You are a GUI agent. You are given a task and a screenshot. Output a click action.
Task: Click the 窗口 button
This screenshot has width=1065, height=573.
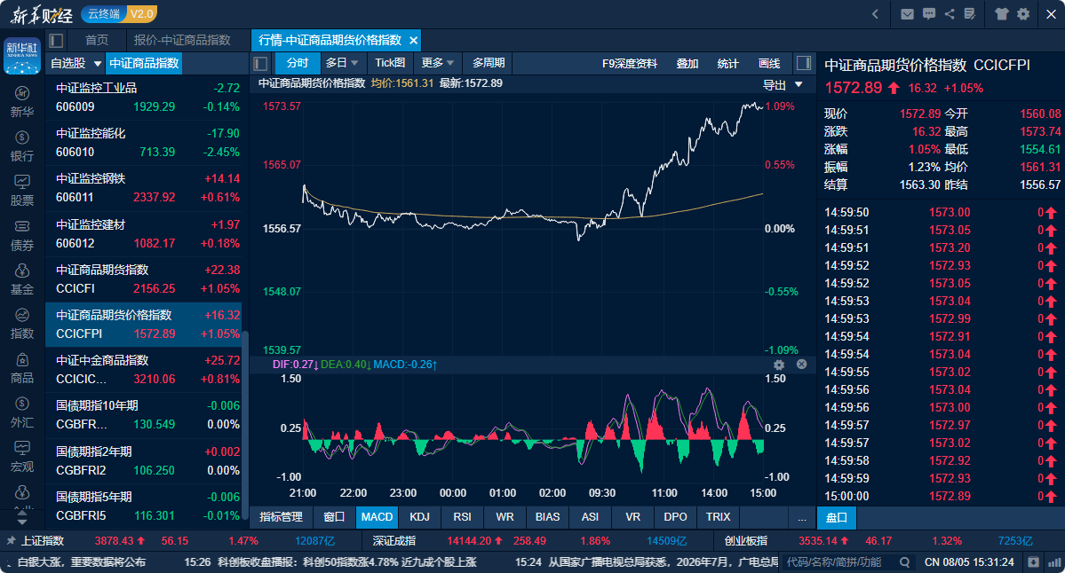[x=334, y=517]
